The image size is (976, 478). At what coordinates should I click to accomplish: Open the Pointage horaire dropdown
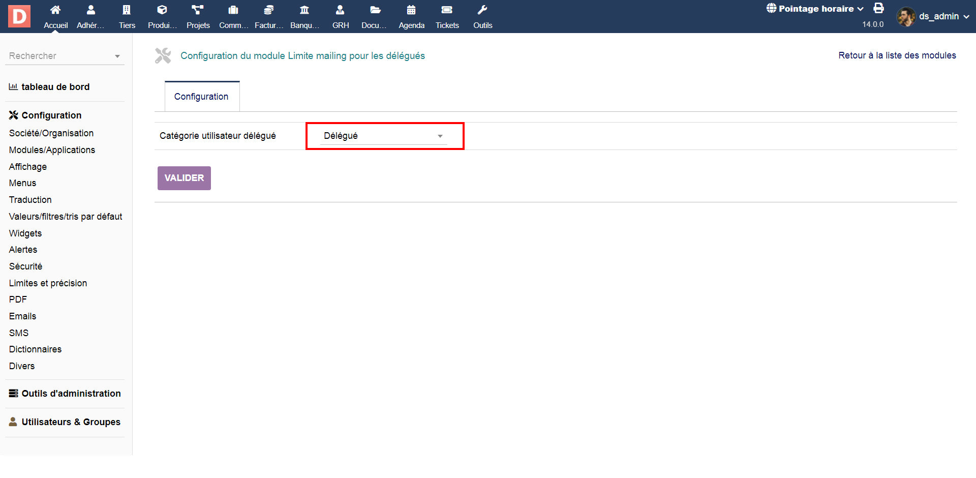[815, 9]
